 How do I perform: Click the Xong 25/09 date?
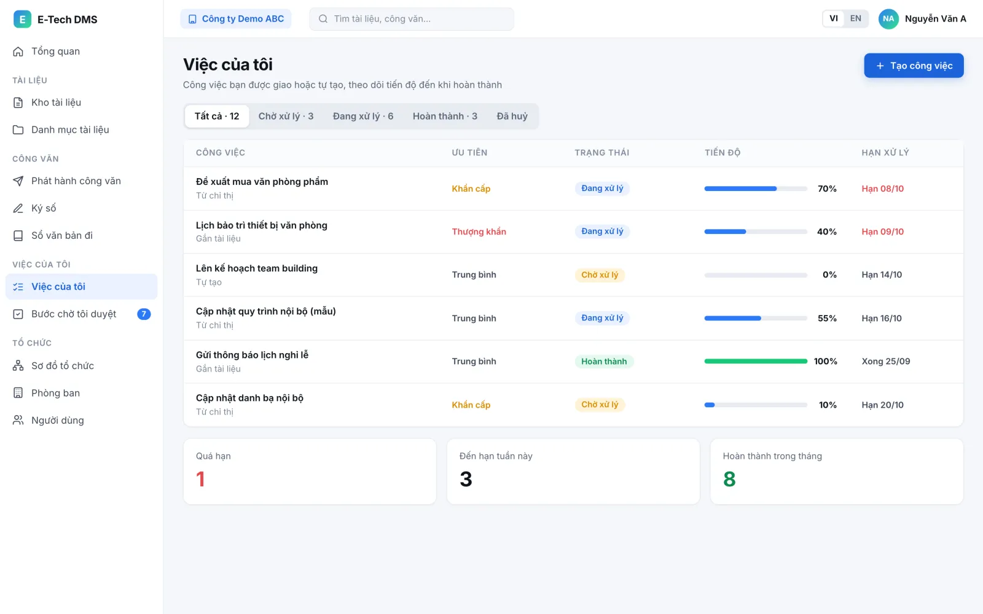click(886, 362)
